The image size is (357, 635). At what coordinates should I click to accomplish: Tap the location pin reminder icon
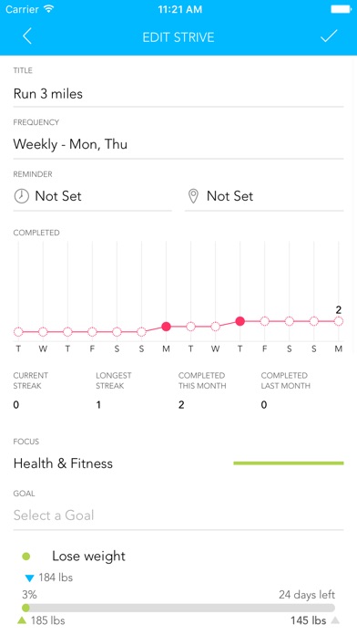[194, 196]
